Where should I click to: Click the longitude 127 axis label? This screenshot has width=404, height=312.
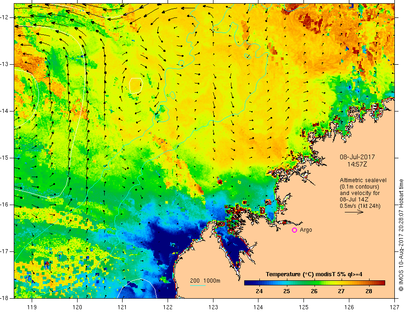(x=394, y=307)
